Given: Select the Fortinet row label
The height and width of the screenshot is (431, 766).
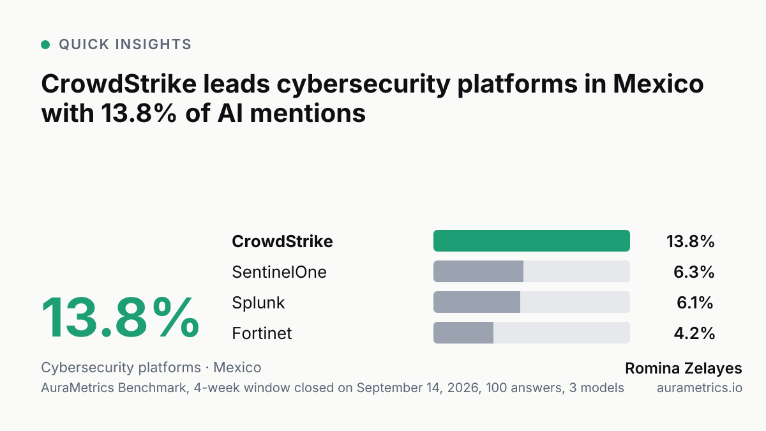Looking at the screenshot, I should pos(262,333).
